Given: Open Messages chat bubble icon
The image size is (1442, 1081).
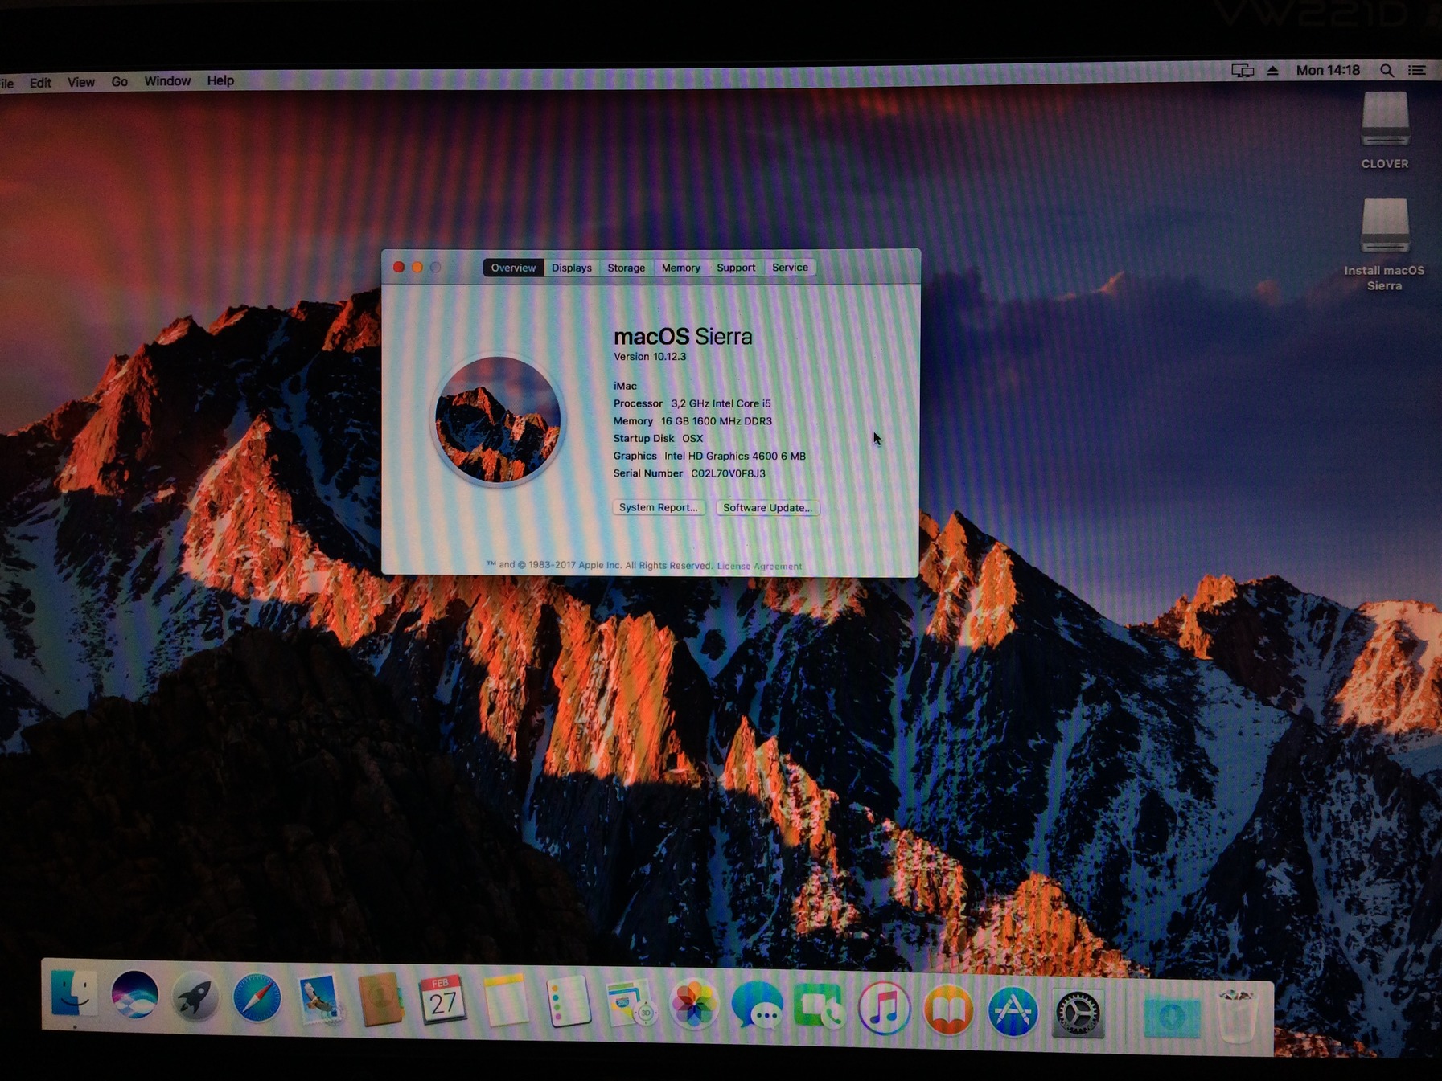Looking at the screenshot, I should coord(757,1006).
